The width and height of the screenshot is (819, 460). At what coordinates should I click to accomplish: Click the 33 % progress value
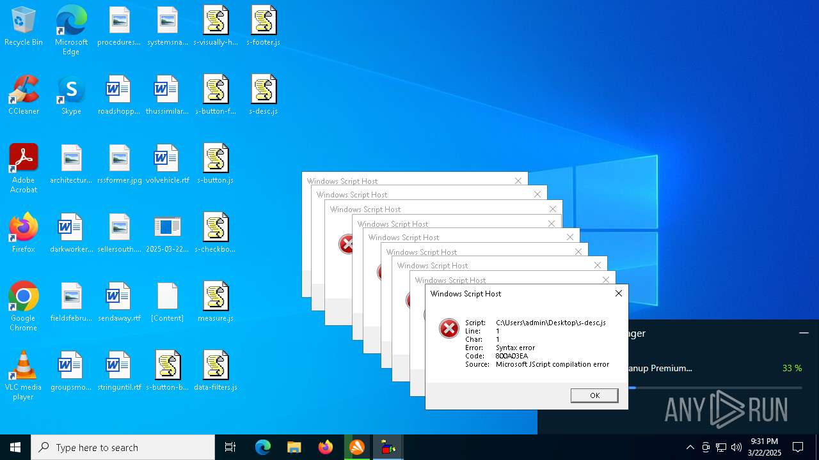point(792,368)
